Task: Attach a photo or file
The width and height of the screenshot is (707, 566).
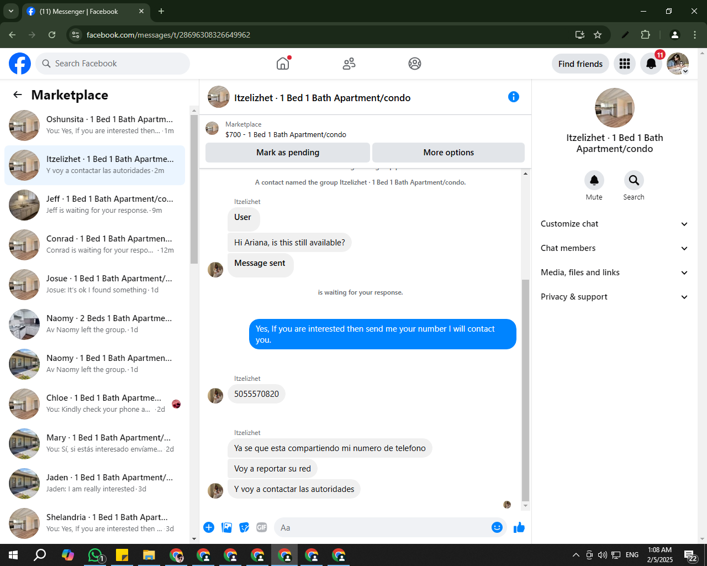Action: pos(226,527)
